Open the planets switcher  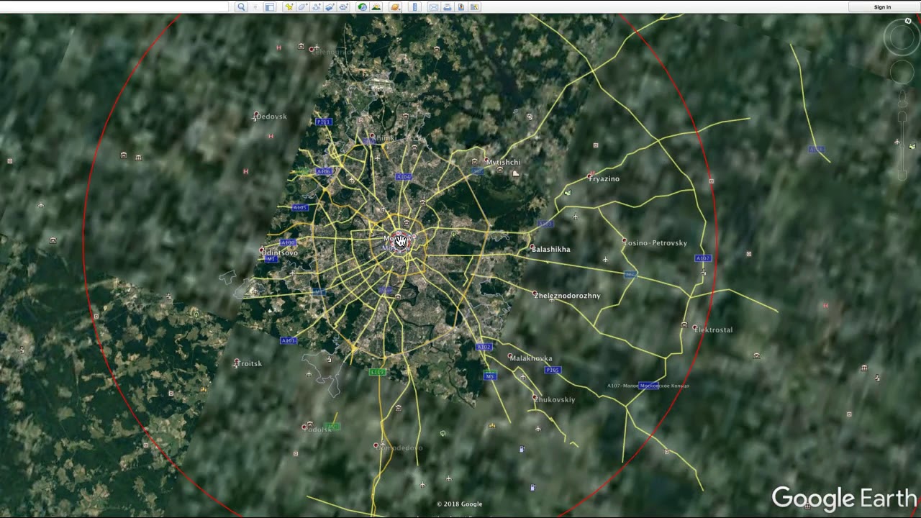[395, 7]
